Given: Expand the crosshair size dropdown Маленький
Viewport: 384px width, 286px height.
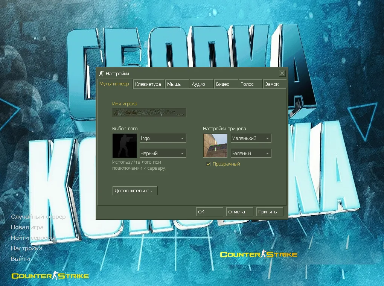Looking at the screenshot, I should [251, 138].
